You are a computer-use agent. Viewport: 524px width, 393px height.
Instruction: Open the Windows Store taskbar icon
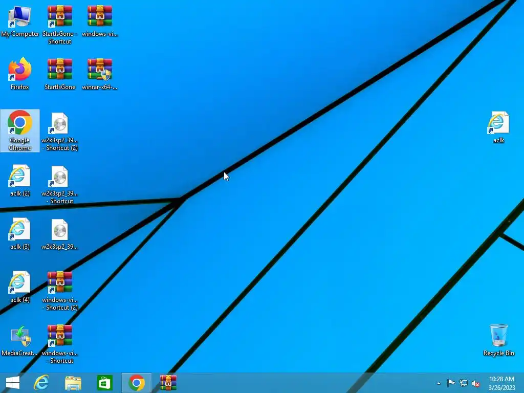coord(104,383)
